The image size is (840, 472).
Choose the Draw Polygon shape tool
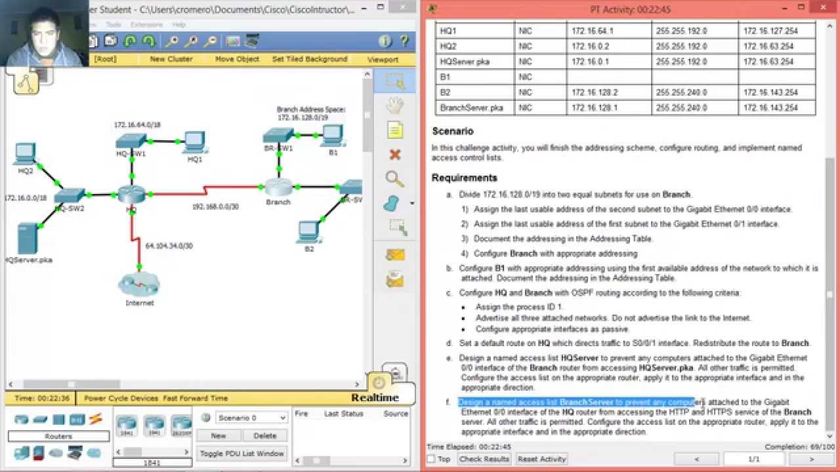pos(392,203)
